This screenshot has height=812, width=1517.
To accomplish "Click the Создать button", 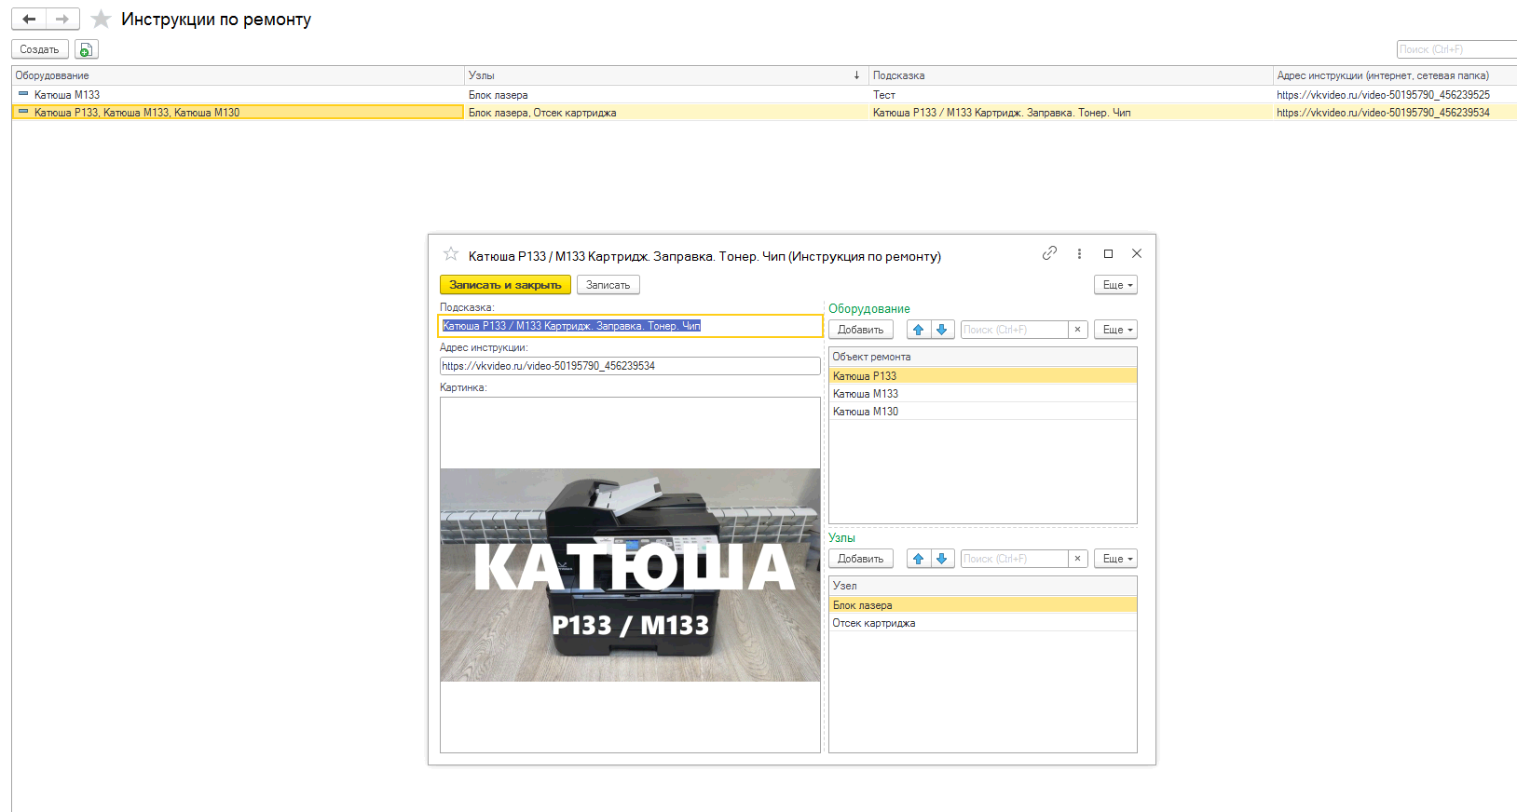I will (x=39, y=49).
